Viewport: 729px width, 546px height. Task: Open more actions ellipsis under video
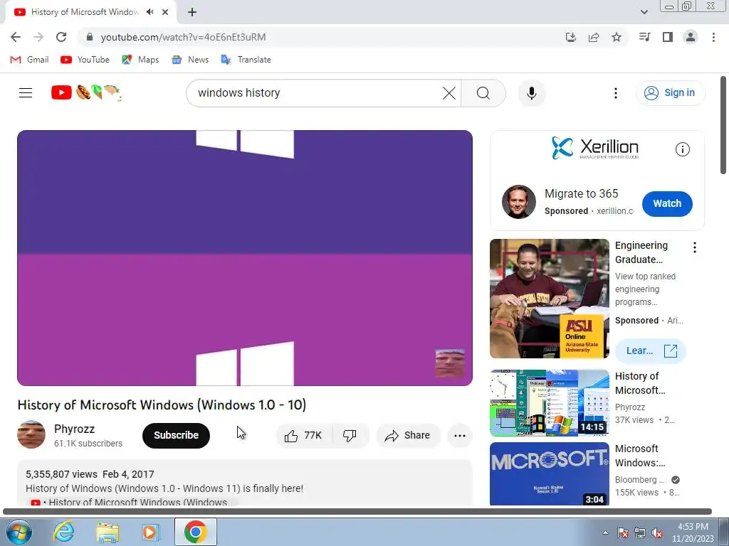click(x=460, y=436)
